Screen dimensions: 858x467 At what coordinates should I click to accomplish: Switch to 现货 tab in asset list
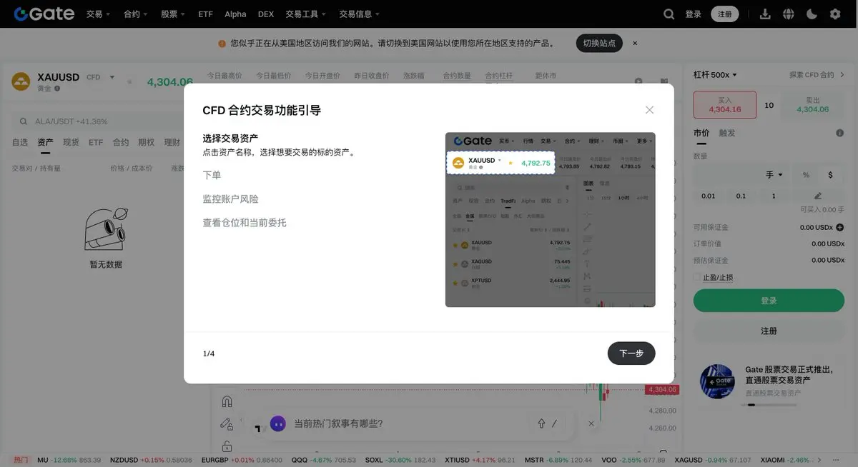71,142
